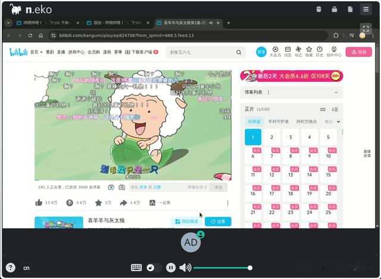Pause the n.eko stream
The width and height of the screenshot is (381, 279).
click(x=171, y=268)
